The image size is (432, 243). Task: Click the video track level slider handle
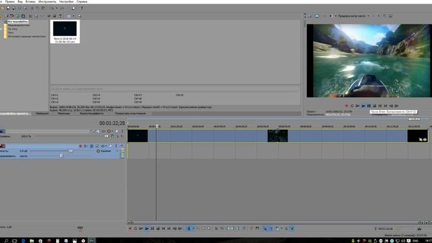(x=107, y=136)
